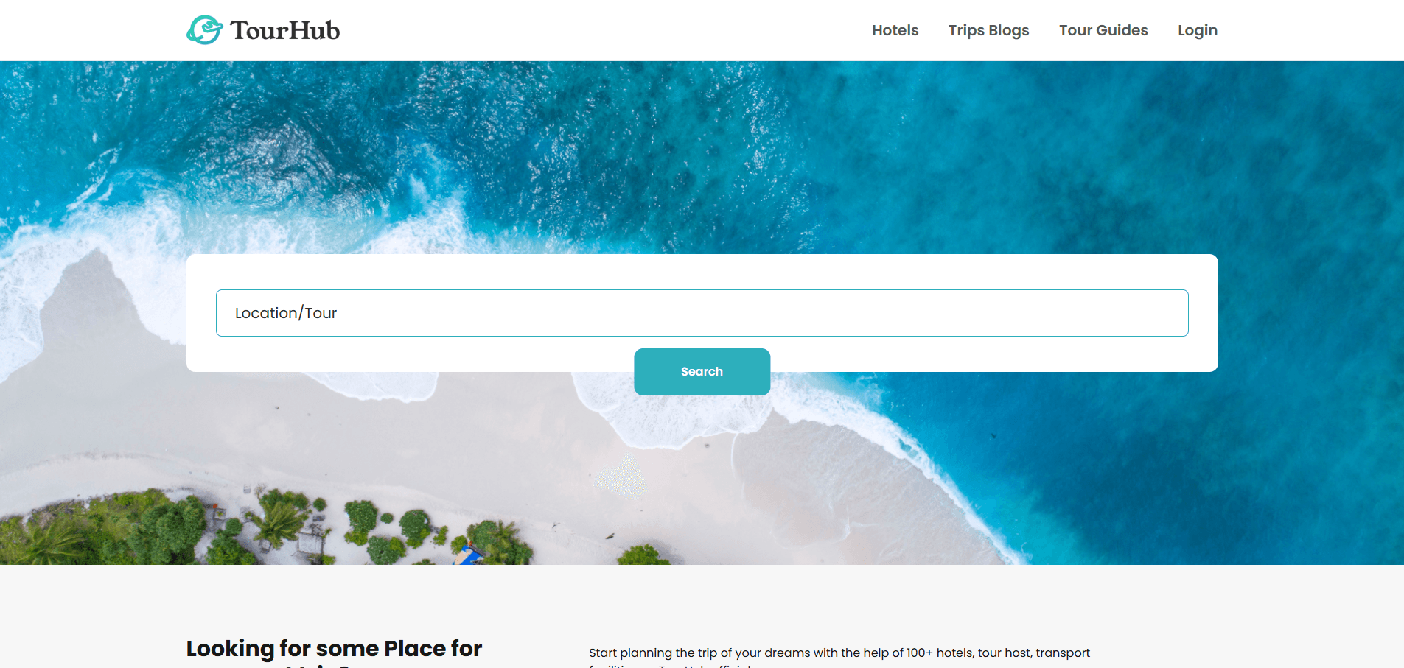This screenshot has height=668, width=1404.
Task: Click the white search card's empty right padding
Action: click(x=1204, y=313)
